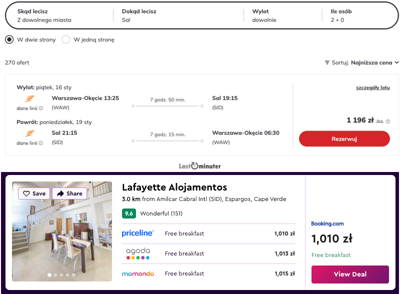The width and height of the screenshot is (400, 294).
Task: Select the 'W jedną stronę' one-way option
Action: tap(66, 39)
